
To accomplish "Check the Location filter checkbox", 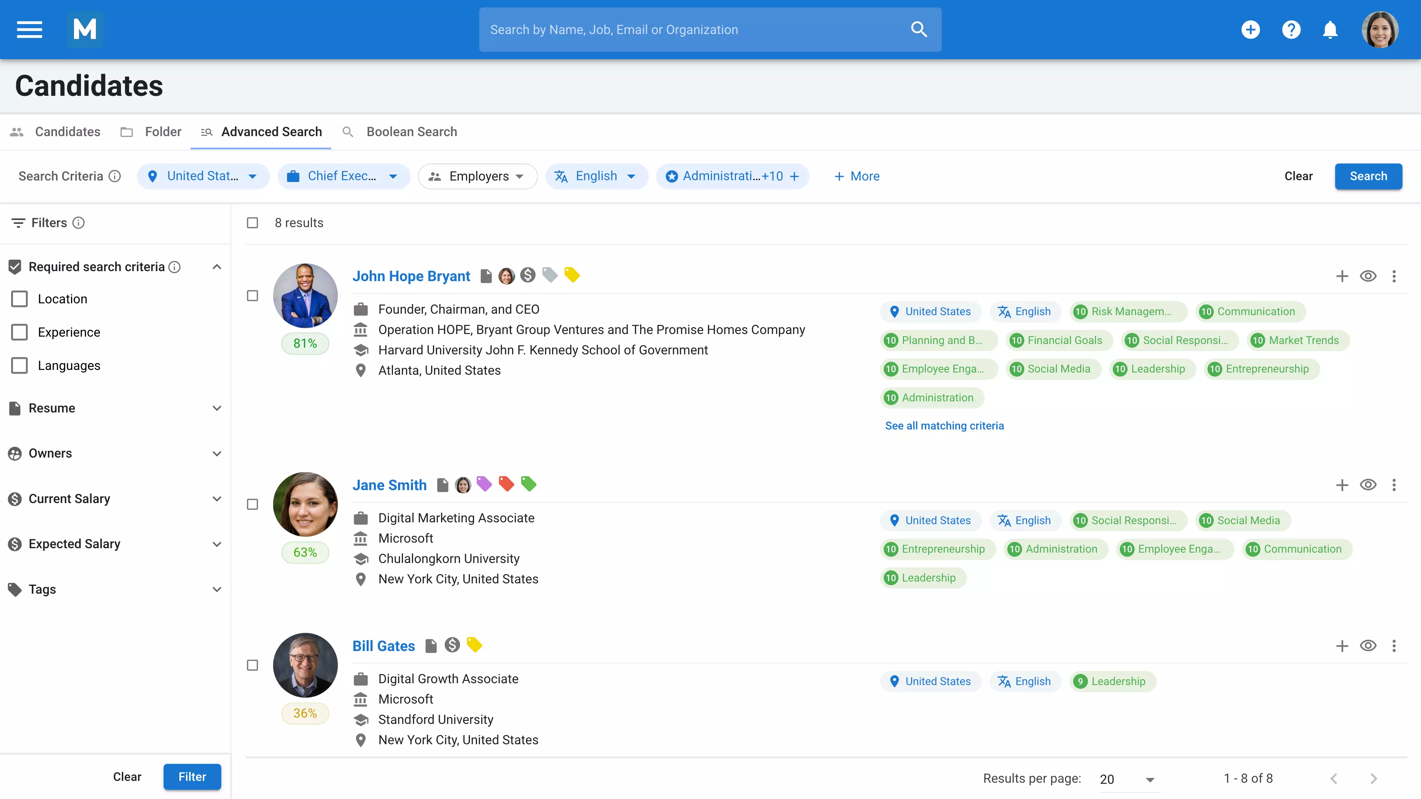I will tap(20, 299).
